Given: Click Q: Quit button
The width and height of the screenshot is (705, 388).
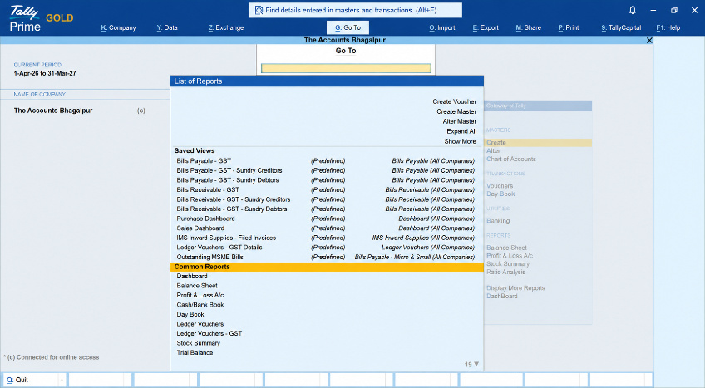Looking at the screenshot, I should click(35, 380).
